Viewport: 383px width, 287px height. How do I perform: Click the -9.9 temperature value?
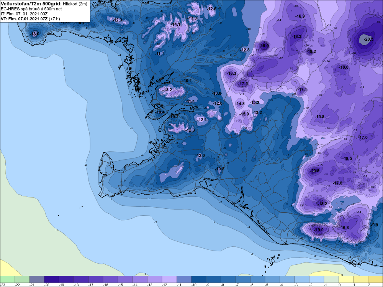pyautogui.click(x=375, y=225)
